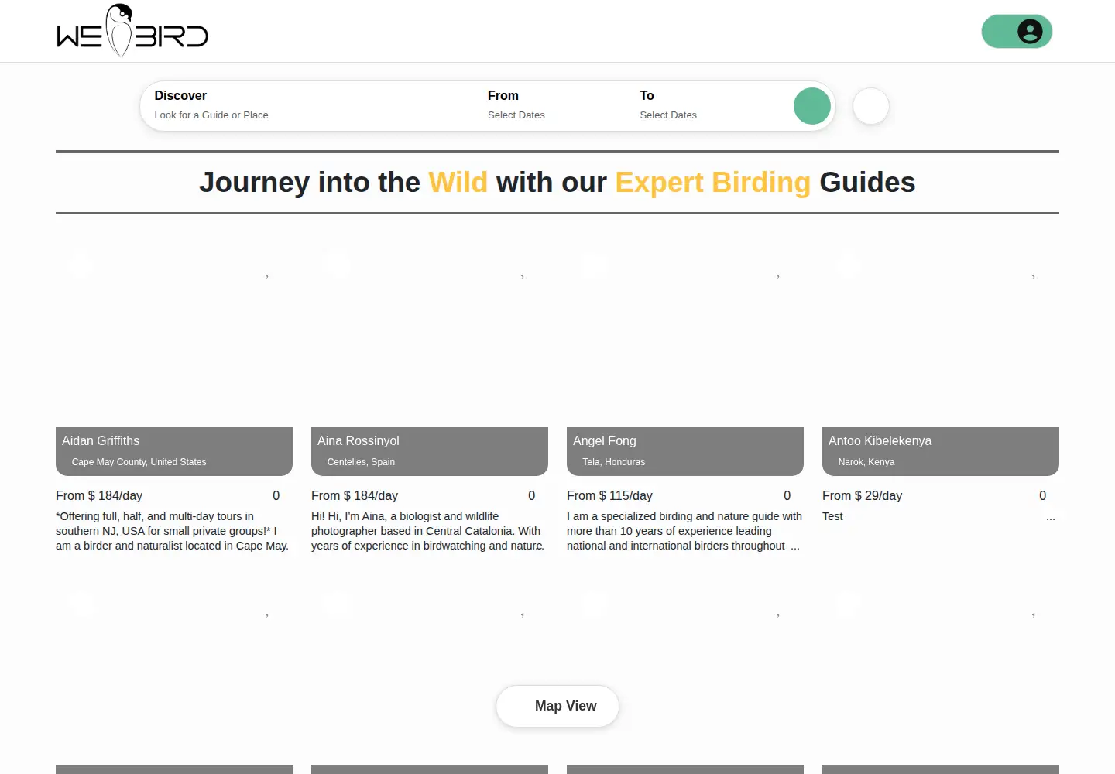Click the green round search button
Image resolution: width=1115 pixels, height=774 pixels.
(x=812, y=106)
